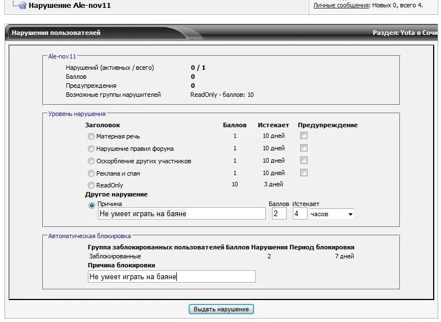Click the Автоматическая блокировка section title

click(90, 236)
